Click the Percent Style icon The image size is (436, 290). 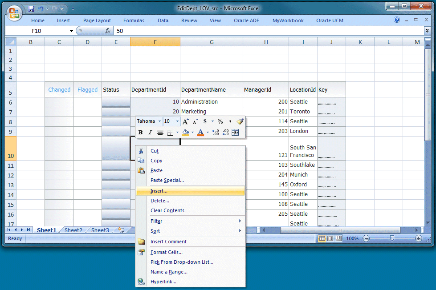[x=220, y=121]
